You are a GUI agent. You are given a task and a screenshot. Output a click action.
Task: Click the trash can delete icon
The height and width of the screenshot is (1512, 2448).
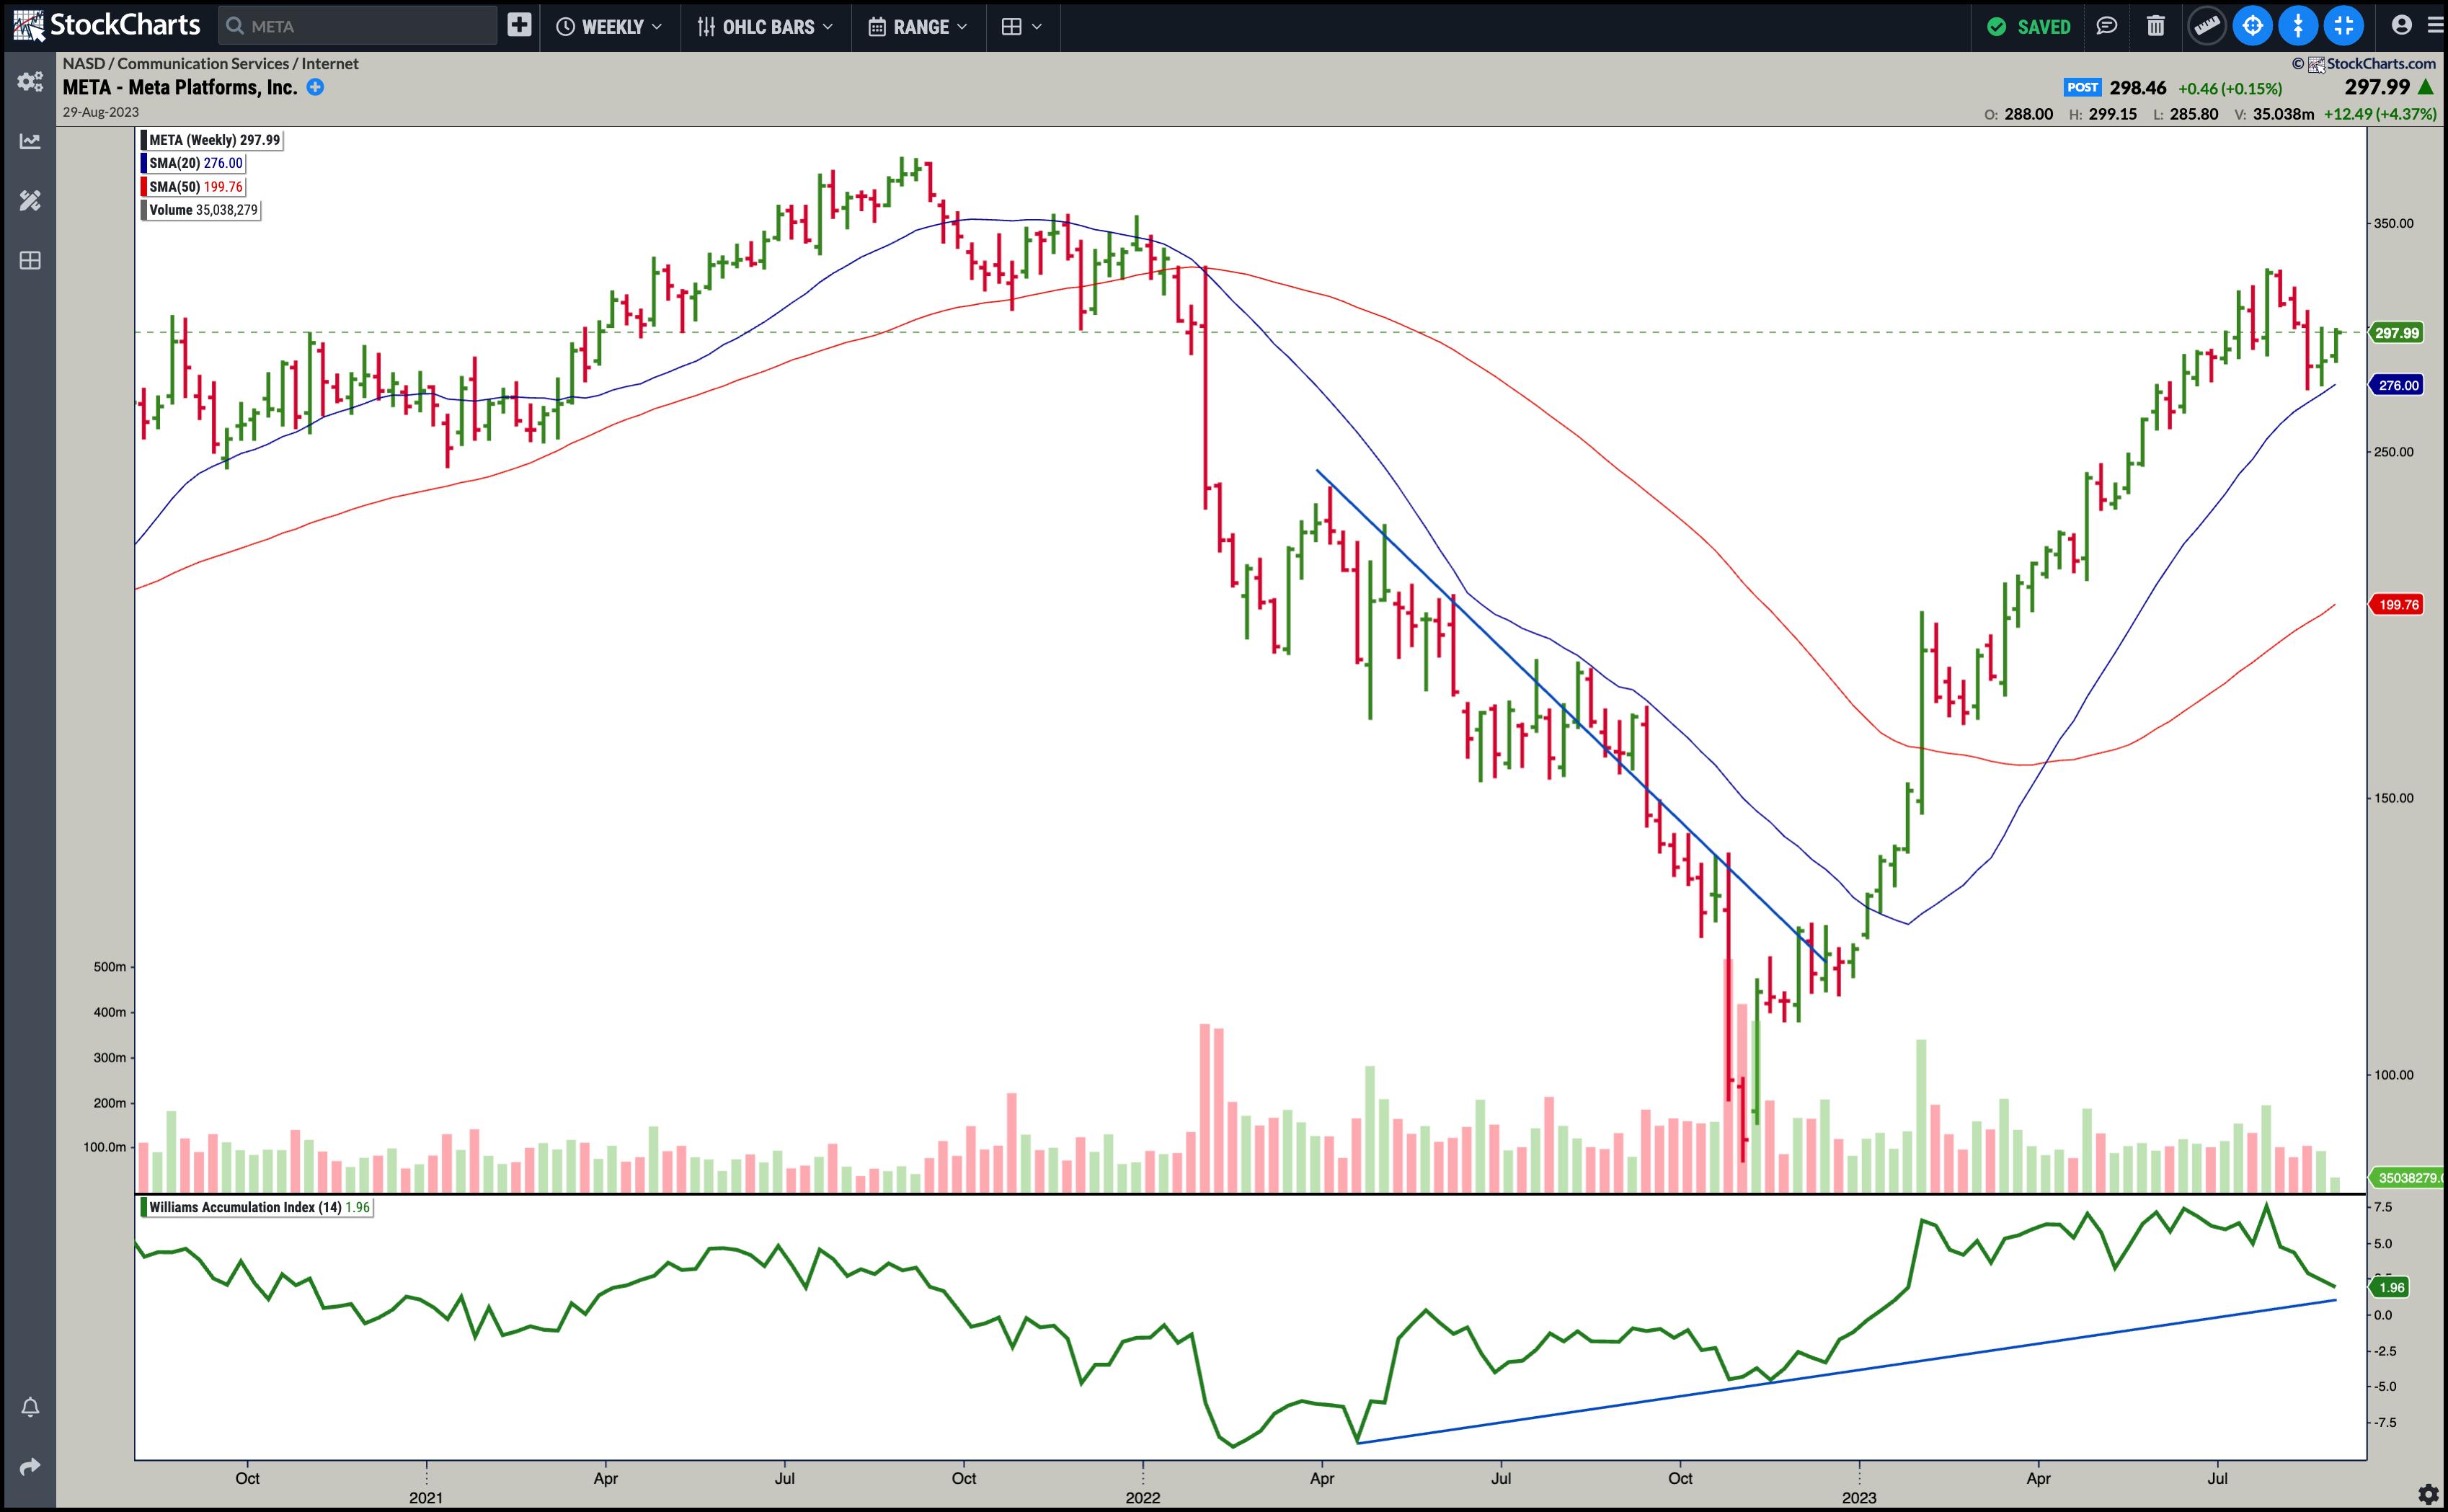coord(2156,26)
